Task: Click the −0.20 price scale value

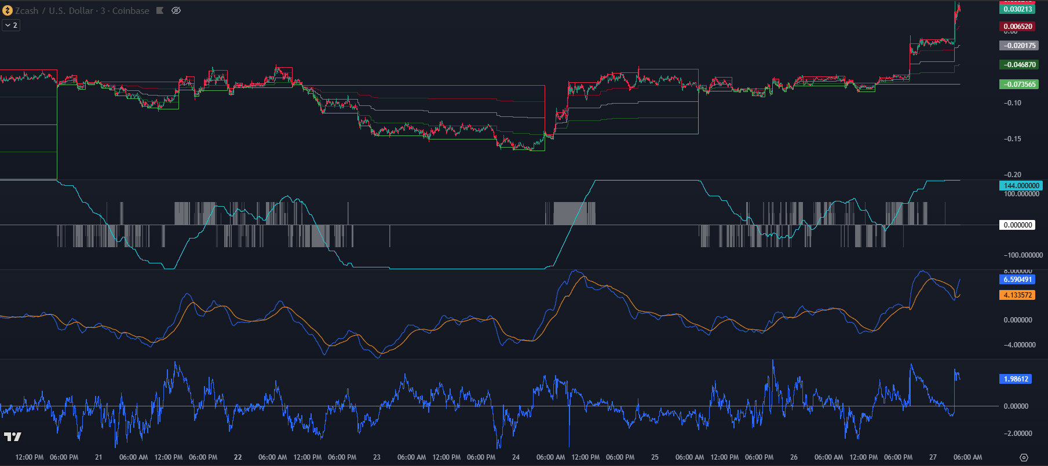Action: (1013, 175)
